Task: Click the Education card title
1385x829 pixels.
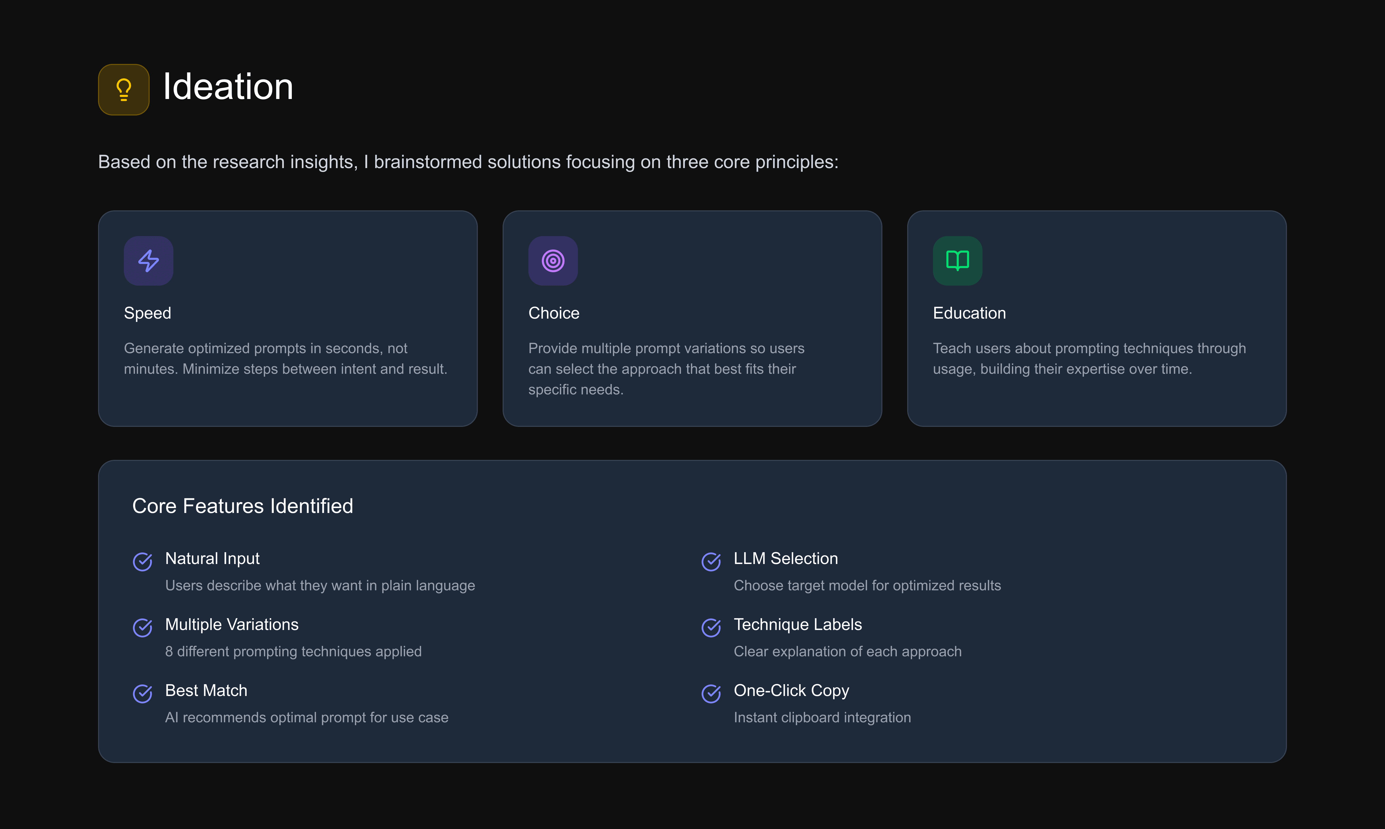Action: (x=969, y=313)
